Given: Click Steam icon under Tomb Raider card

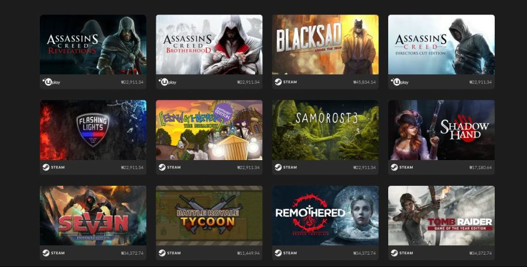Looking at the screenshot, I should point(394,253).
